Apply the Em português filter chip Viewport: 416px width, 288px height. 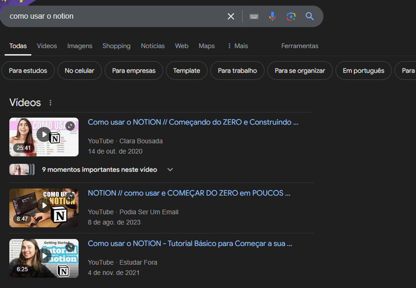point(363,70)
